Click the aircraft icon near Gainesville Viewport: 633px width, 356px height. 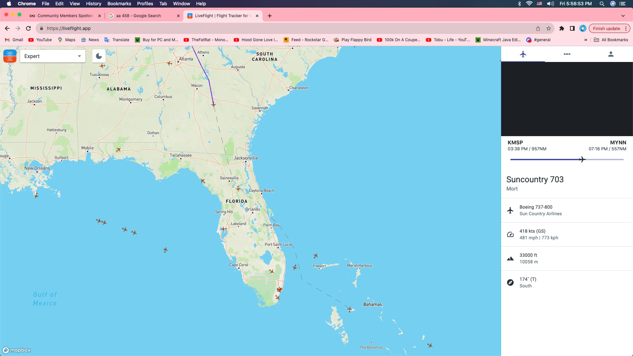(x=238, y=189)
